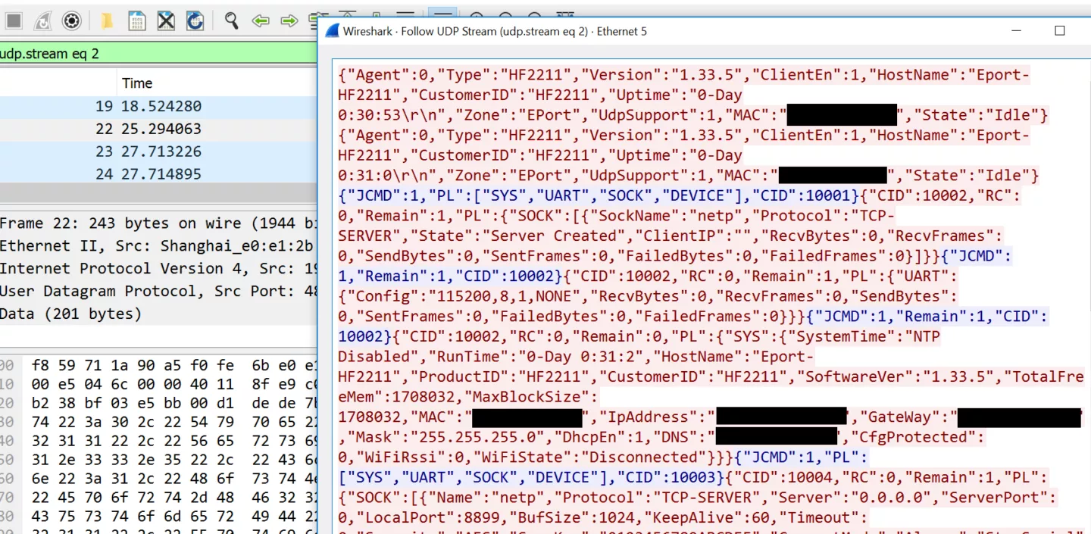Image resolution: width=1091 pixels, height=534 pixels.
Task: Restart the current capture
Action: point(42,21)
